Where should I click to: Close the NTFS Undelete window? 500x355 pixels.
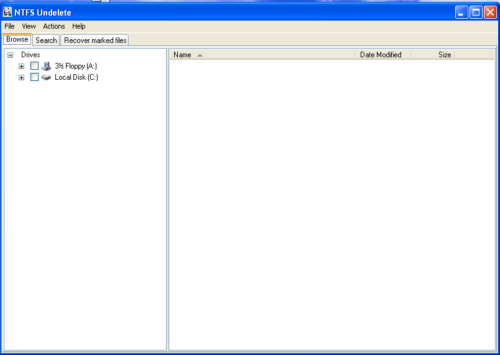[x=491, y=12]
